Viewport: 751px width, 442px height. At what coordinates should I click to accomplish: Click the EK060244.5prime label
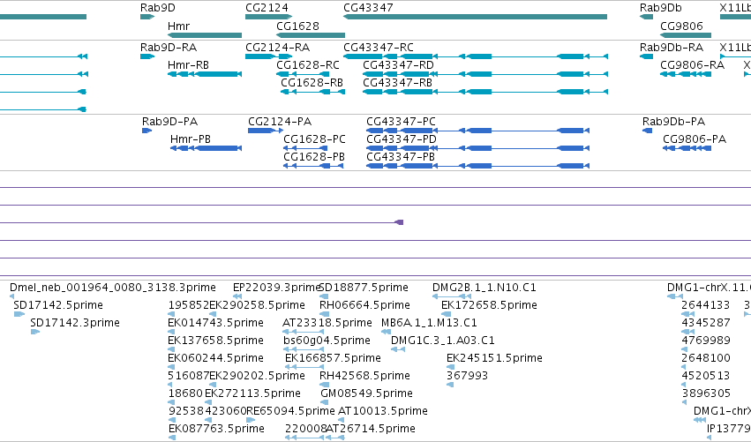point(215,358)
